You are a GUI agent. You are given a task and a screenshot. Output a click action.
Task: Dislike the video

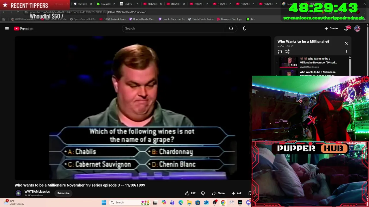(203, 193)
